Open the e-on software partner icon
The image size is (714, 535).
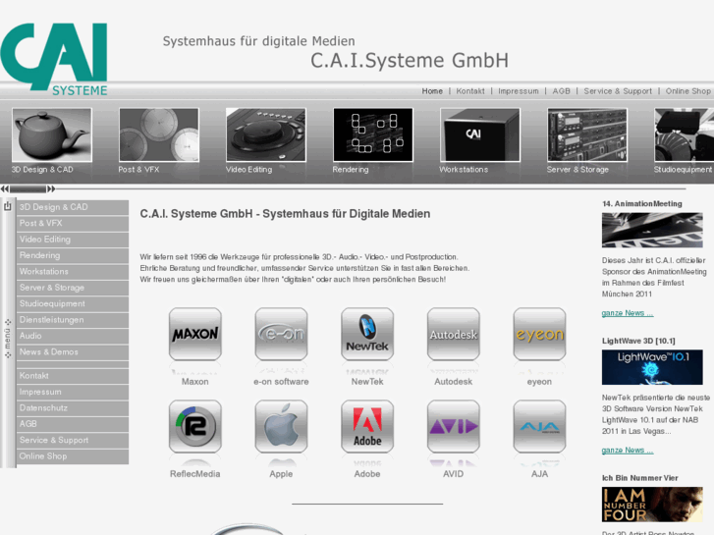281,334
